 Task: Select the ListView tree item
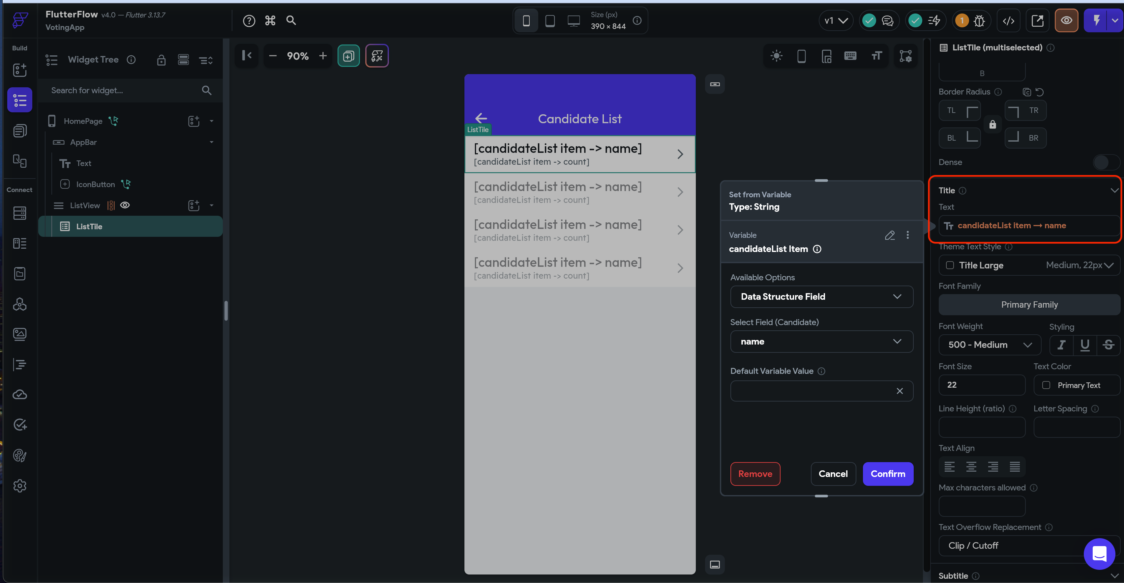tap(85, 205)
